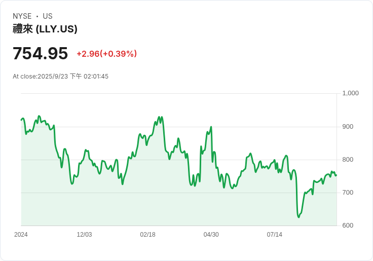Click the 900 y-axis label
This screenshot has width=373, height=261.
point(348,127)
